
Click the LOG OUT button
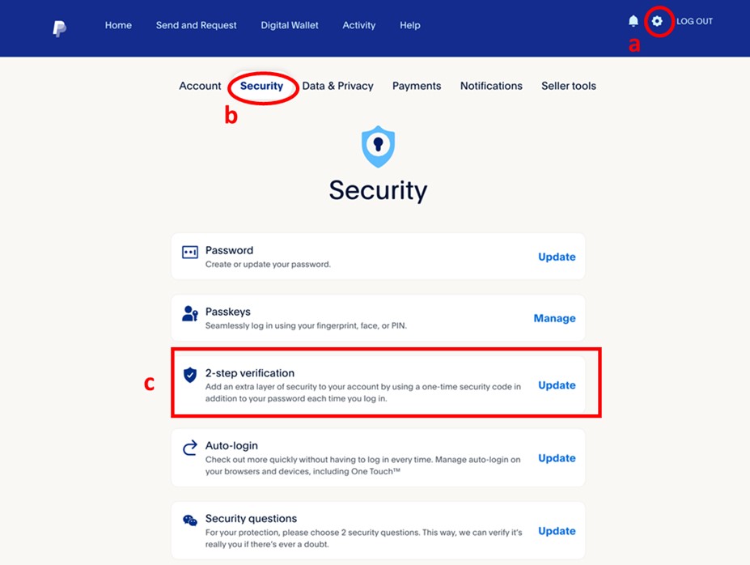click(696, 21)
